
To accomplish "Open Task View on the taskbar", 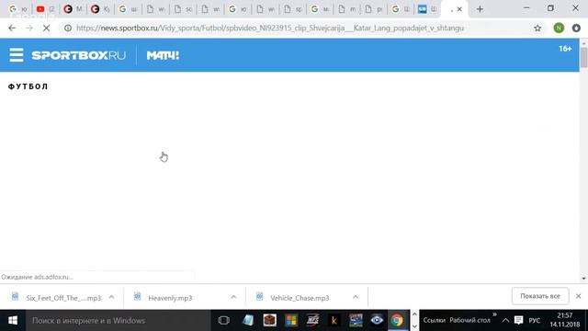I will click(224, 321).
